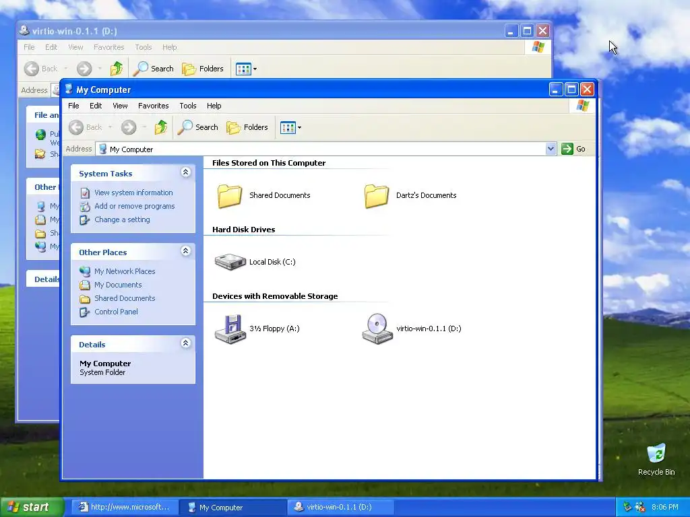Click the Add or remove programs icon
The height and width of the screenshot is (517, 690).
85,206
